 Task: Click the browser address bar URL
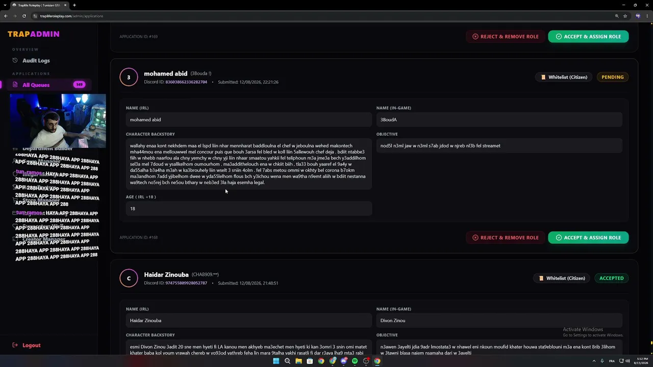pos(72,16)
